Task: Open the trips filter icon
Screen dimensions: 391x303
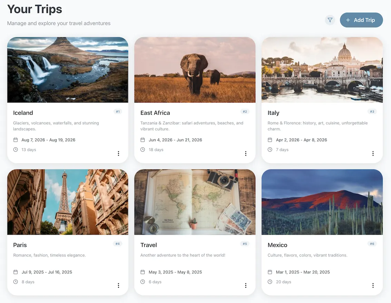Action: pyautogui.click(x=330, y=20)
